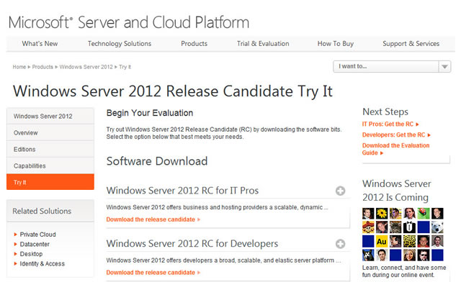
Task: Expand the RC for Developers plus icon
Action: pyautogui.click(x=340, y=244)
